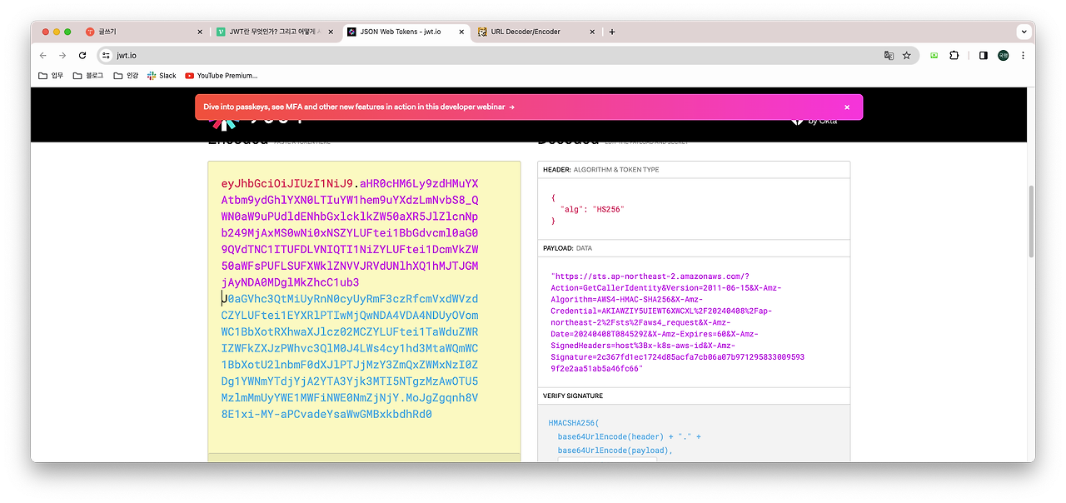Open the Chrome profile avatar
The width and height of the screenshot is (1066, 503).
(x=1004, y=55)
